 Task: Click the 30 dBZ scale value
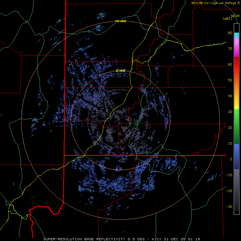pos(230,112)
